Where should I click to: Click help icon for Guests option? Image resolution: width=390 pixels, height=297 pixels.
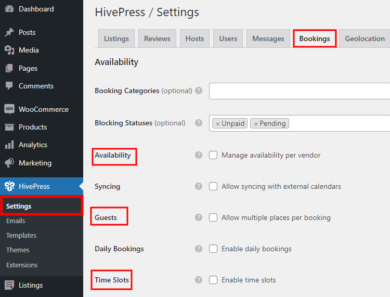point(199,217)
